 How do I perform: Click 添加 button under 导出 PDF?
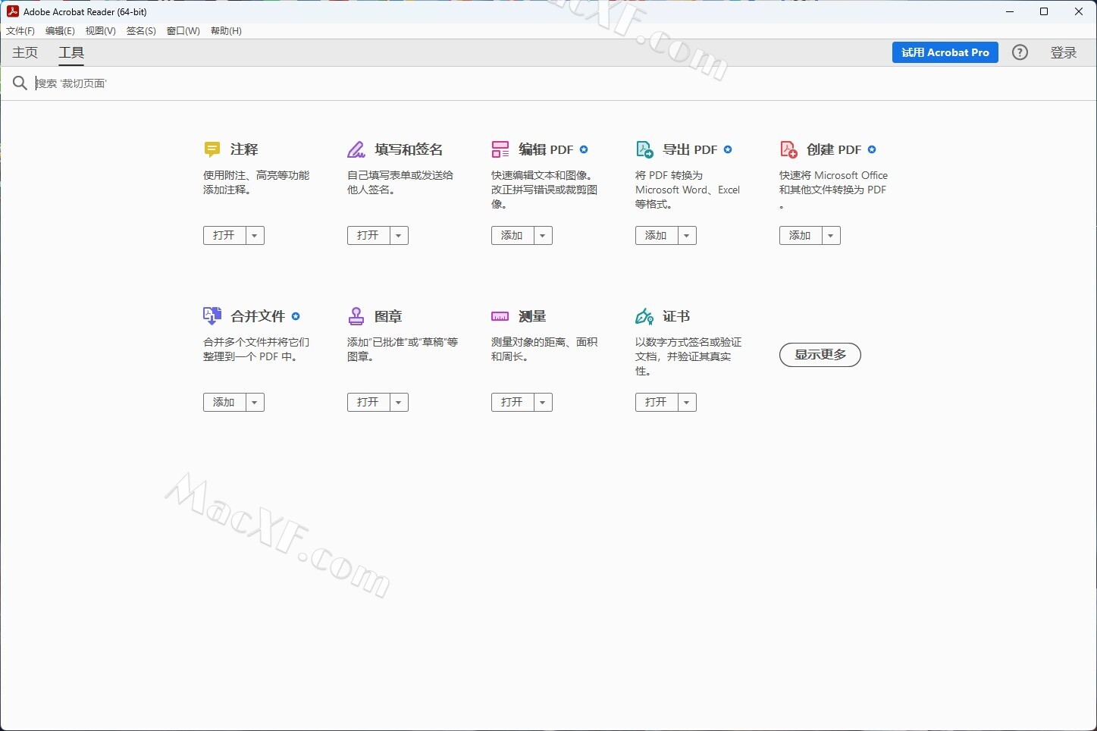(x=657, y=236)
